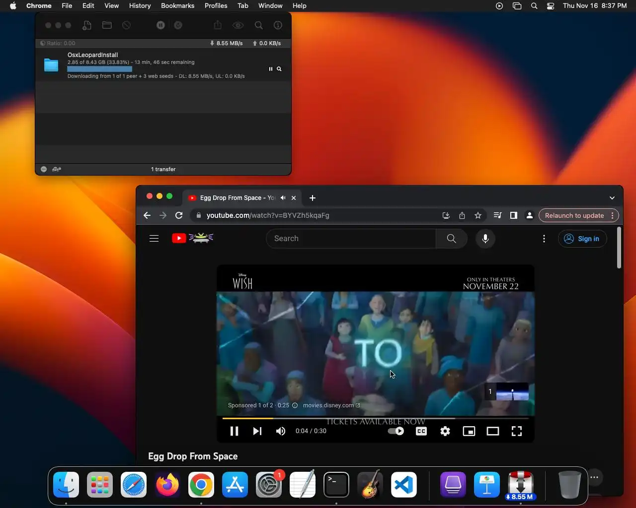Viewport: 636px width, 508px height.
Task: Click the OsxLeopardInstall folder icon
Action: pos(51,65)
